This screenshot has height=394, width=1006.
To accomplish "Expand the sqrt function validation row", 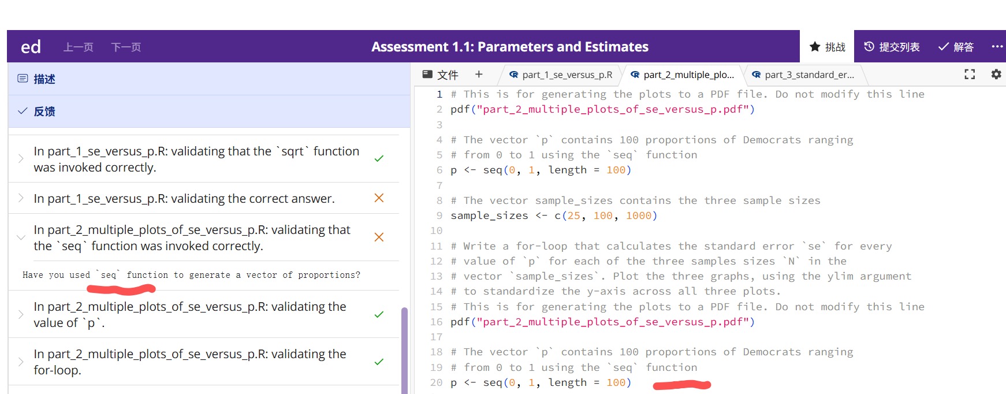I will 204,159.
